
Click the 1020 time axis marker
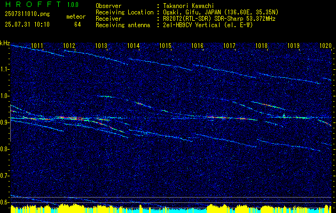click(x=325, y=45)
